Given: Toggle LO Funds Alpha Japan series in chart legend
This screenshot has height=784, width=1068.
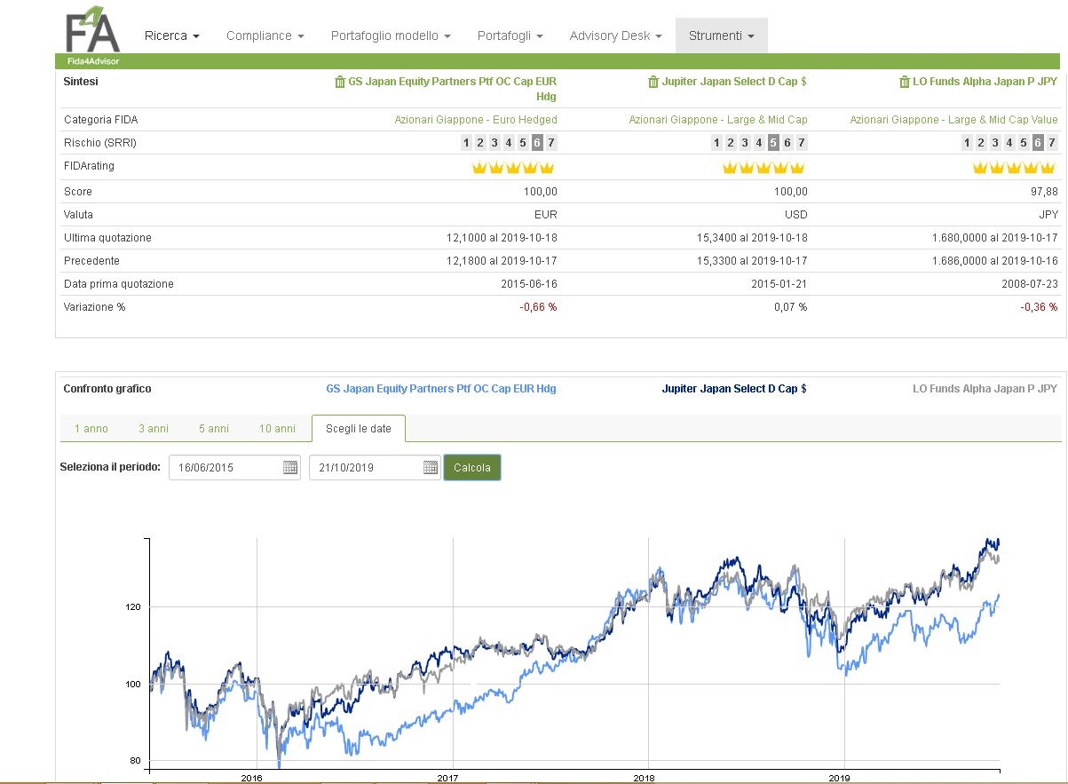Looking at the screenshot, I should [985, 389].
